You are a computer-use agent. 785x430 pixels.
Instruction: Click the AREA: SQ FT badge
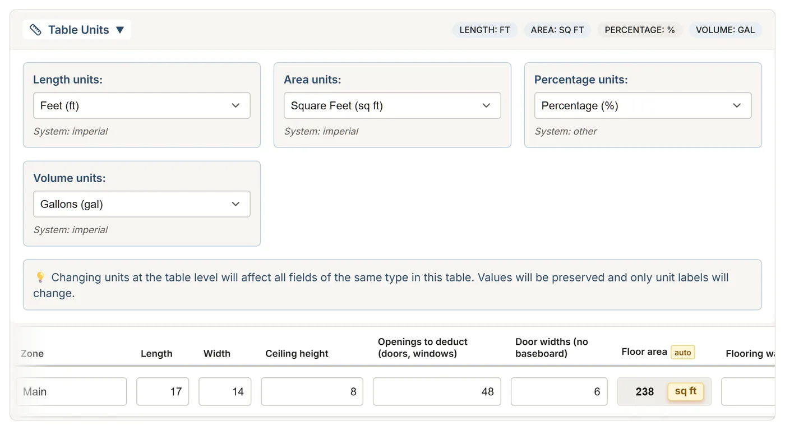point(557,30)
